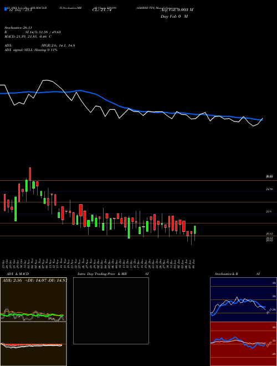
Task: Click the 'CL: 21.74' closing price text
Action: (x=102, y=10)
